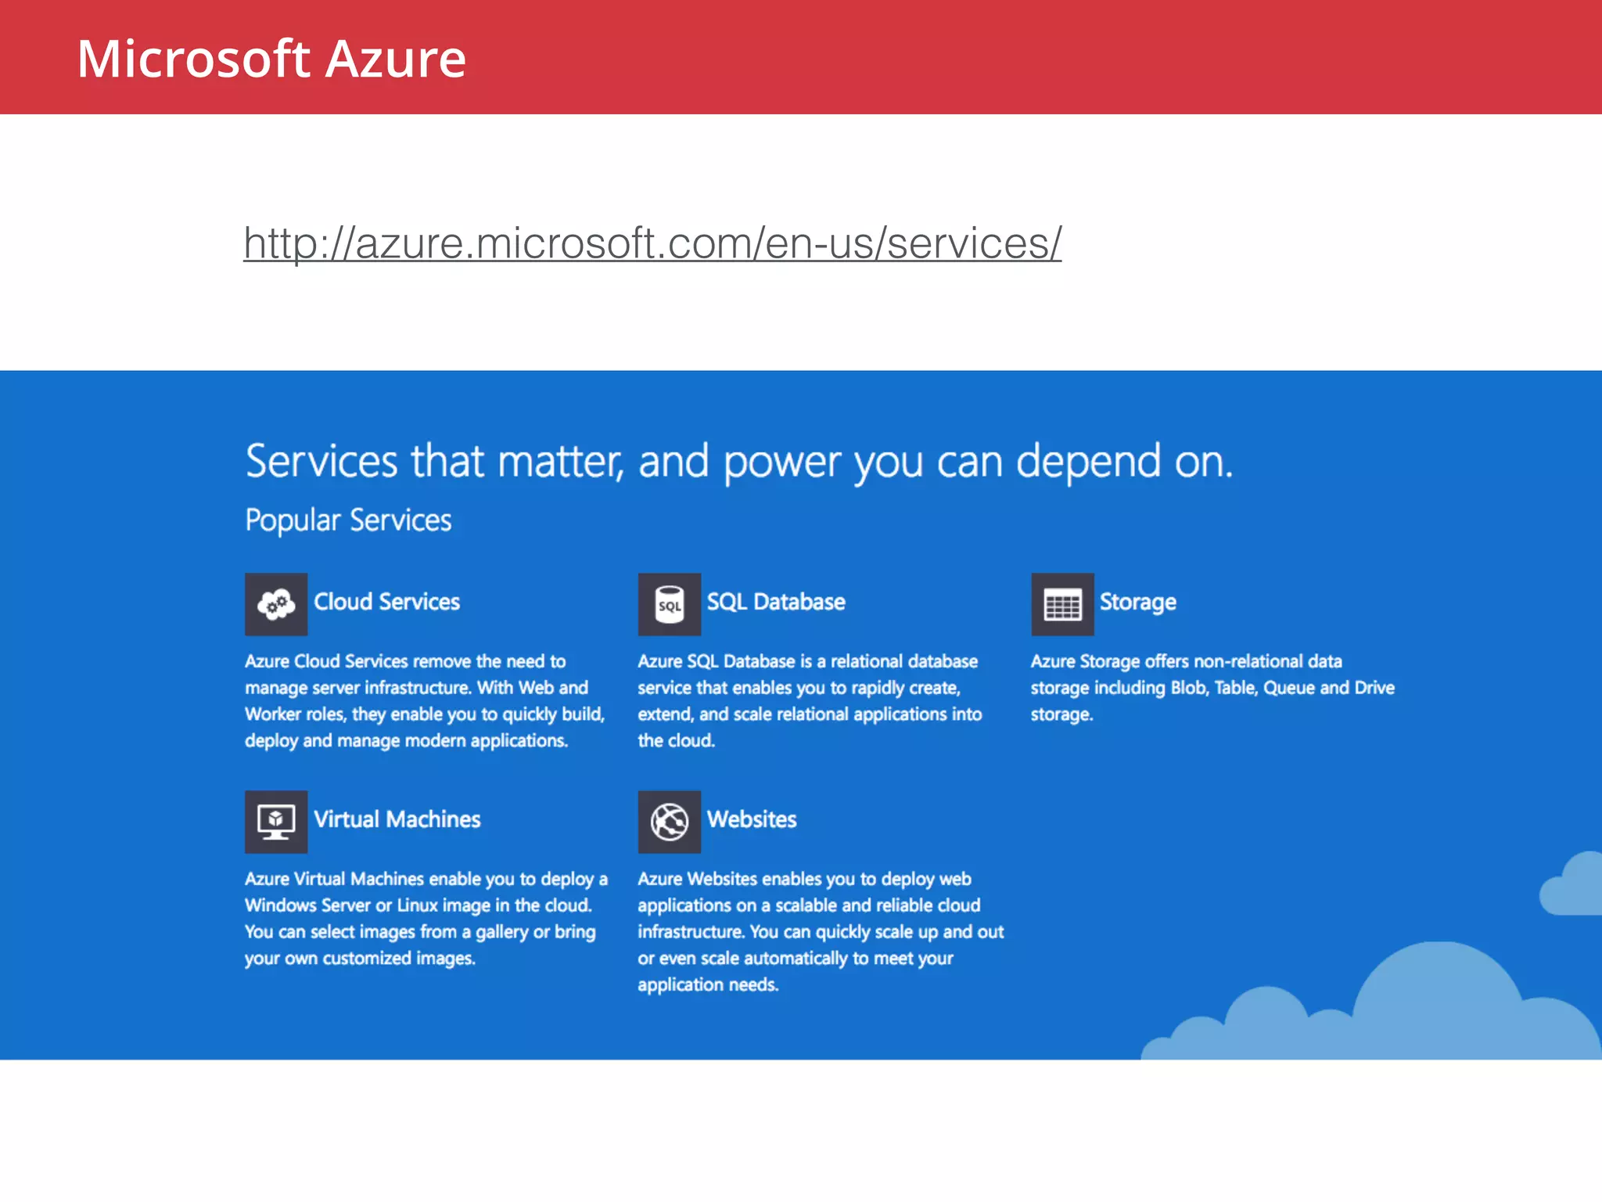Click the 'Services that matter' headline
Viewport: 1602px width, 1202px height.
(739, 461)
